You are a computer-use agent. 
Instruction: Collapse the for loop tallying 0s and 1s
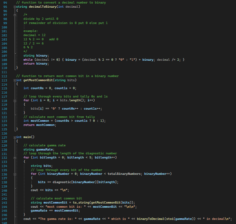[15, 100]
